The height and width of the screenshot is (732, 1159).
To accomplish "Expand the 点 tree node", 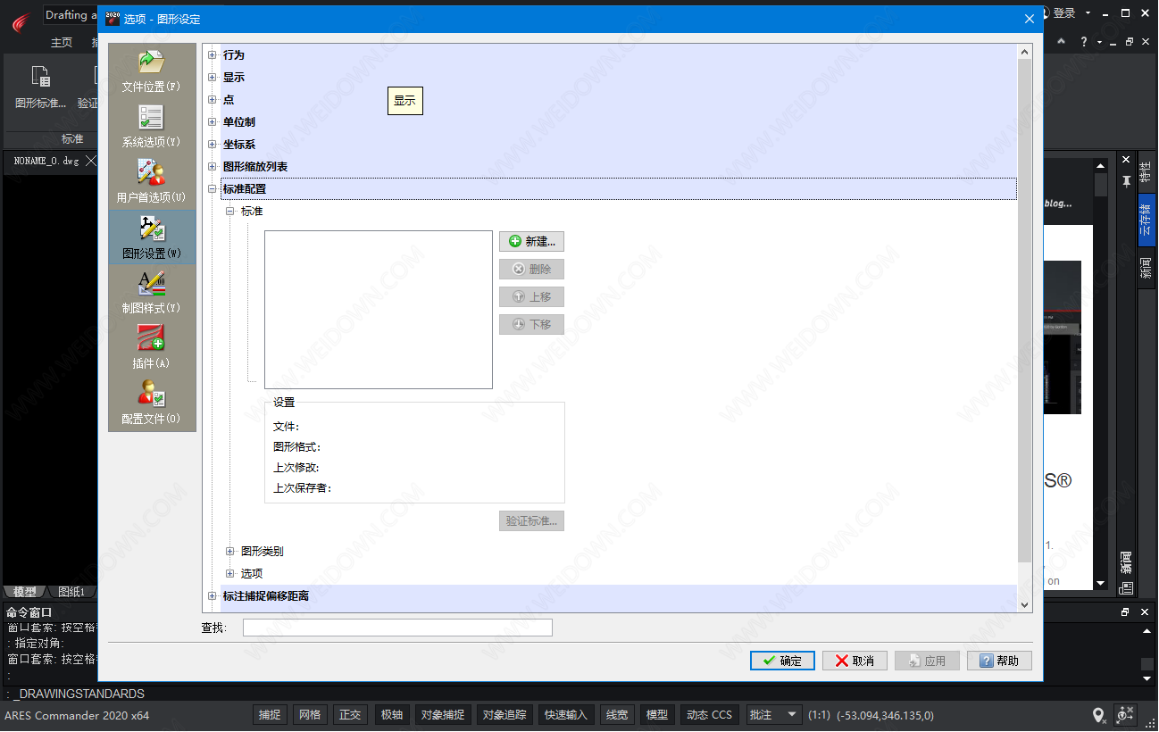I will (x=213, y=100).
